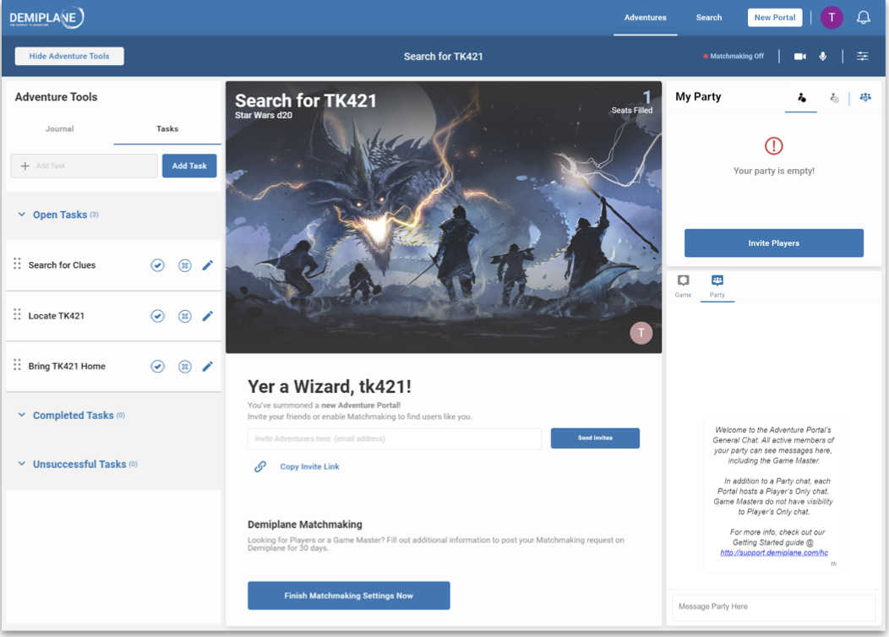Mark Search for Clues as complete
889x637 pixels.
click(x=158, y=265)
